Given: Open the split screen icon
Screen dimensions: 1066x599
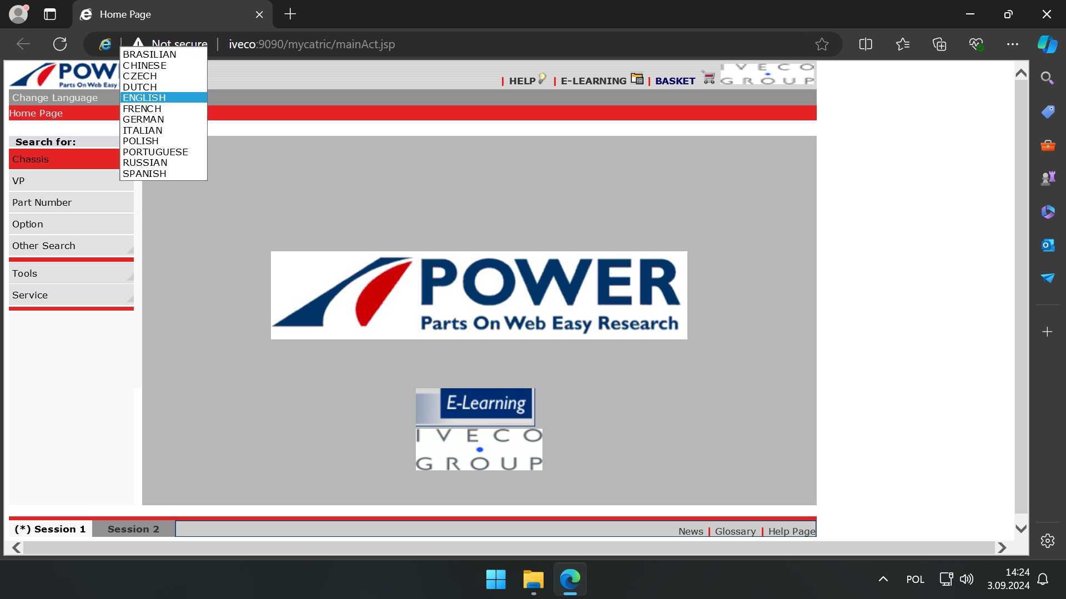Looking at the screenshot, I should [x=866, y=44].
